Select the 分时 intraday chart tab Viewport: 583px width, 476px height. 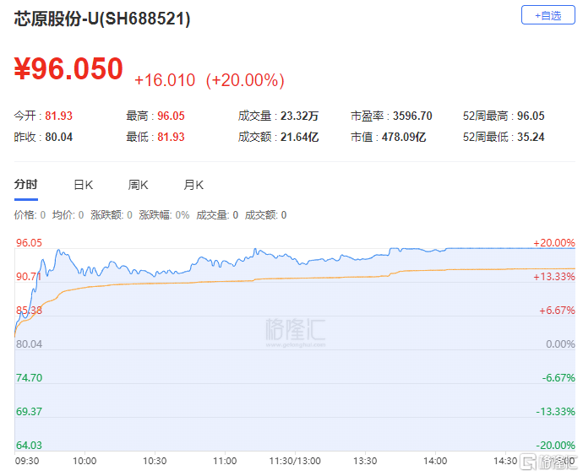coord(26,185)
